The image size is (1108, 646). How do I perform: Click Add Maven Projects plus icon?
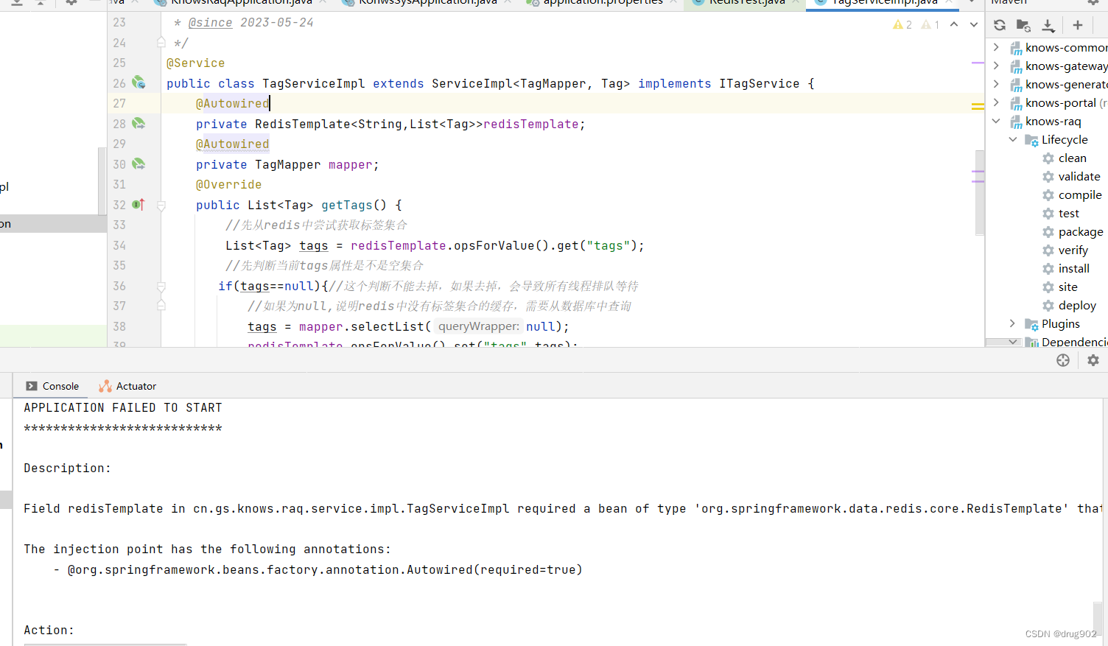point(1077,24)
